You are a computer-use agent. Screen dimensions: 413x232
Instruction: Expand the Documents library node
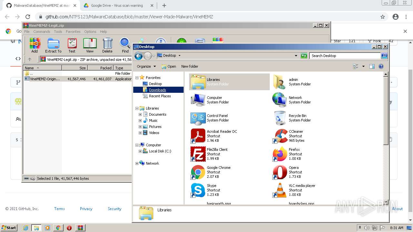tap(140, 114)
